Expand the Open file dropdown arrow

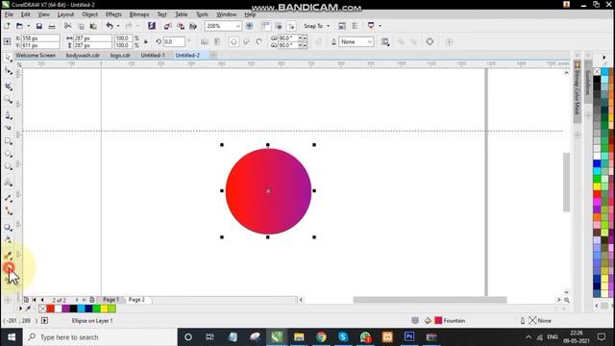tap(28, 26)
